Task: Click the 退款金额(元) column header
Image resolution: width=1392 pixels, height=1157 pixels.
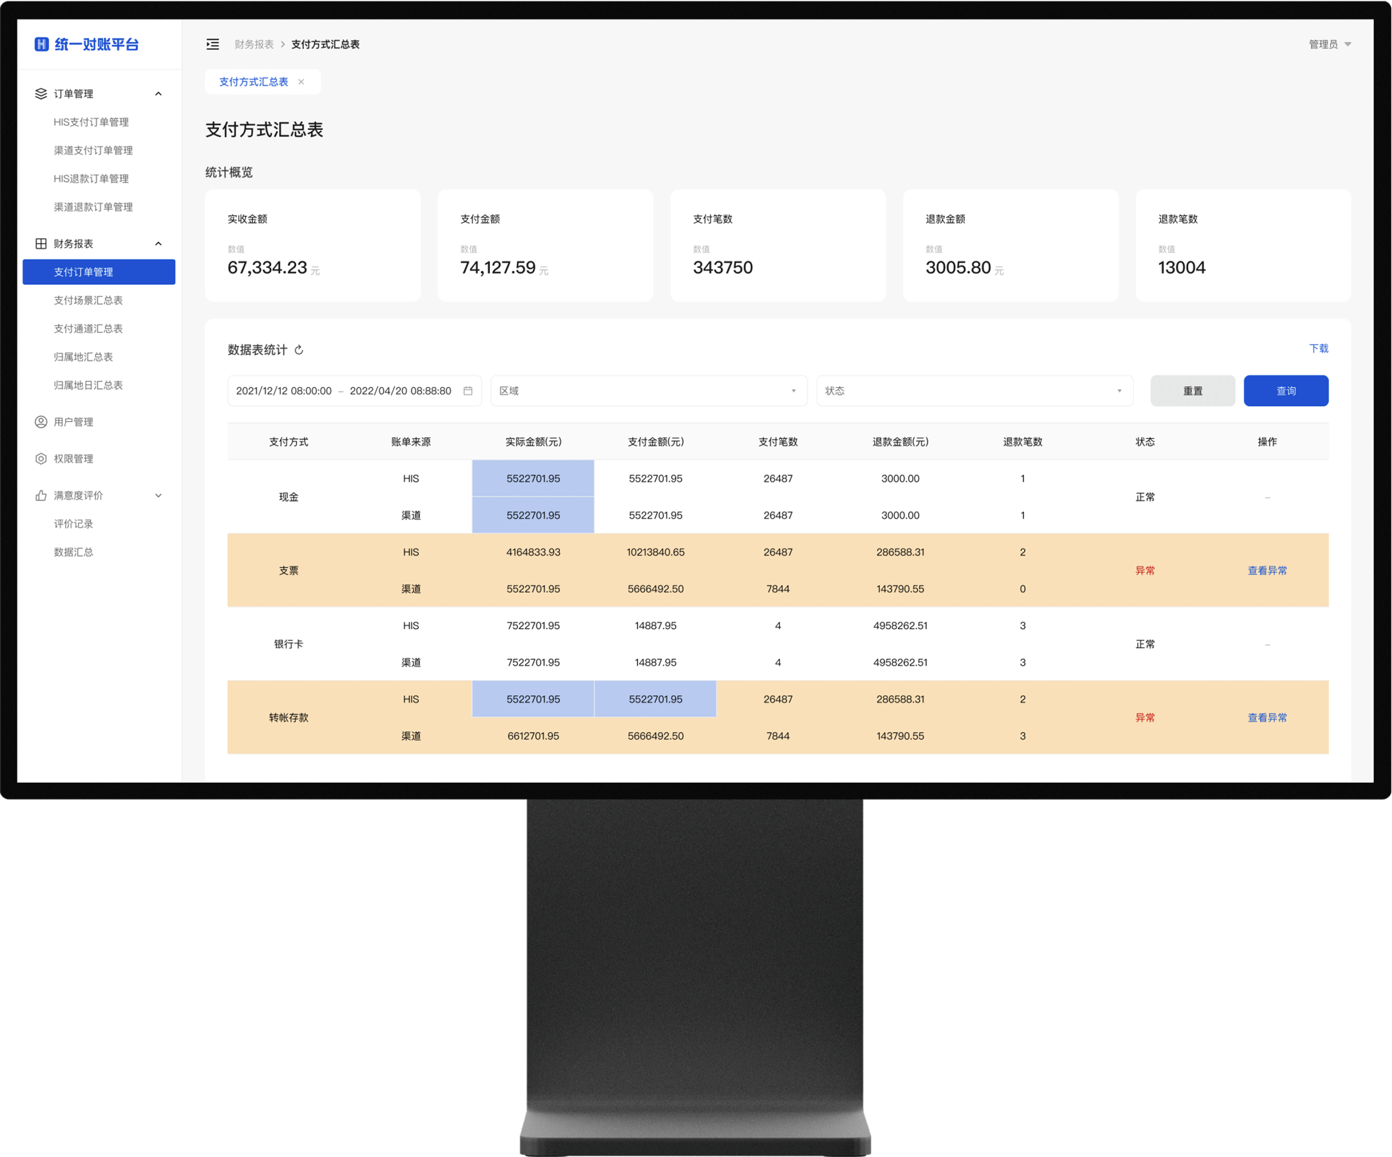Action: (x=900, y=441)
